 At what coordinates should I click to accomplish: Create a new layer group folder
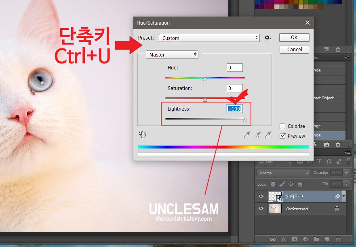(316, 239)
